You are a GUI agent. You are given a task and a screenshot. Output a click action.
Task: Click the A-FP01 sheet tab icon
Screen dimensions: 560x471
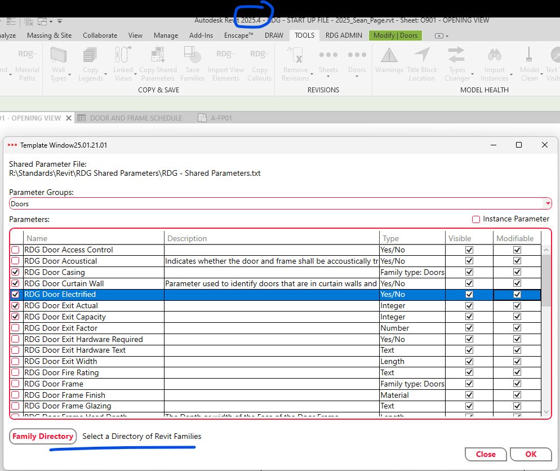point(202,118)
